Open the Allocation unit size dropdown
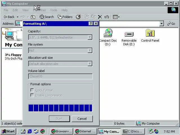 [90, 64]
